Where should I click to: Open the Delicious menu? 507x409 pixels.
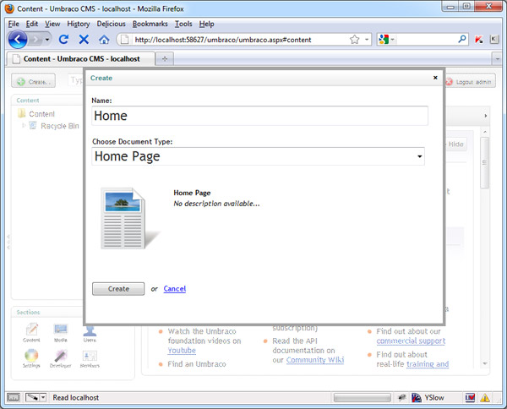[112, 24]
